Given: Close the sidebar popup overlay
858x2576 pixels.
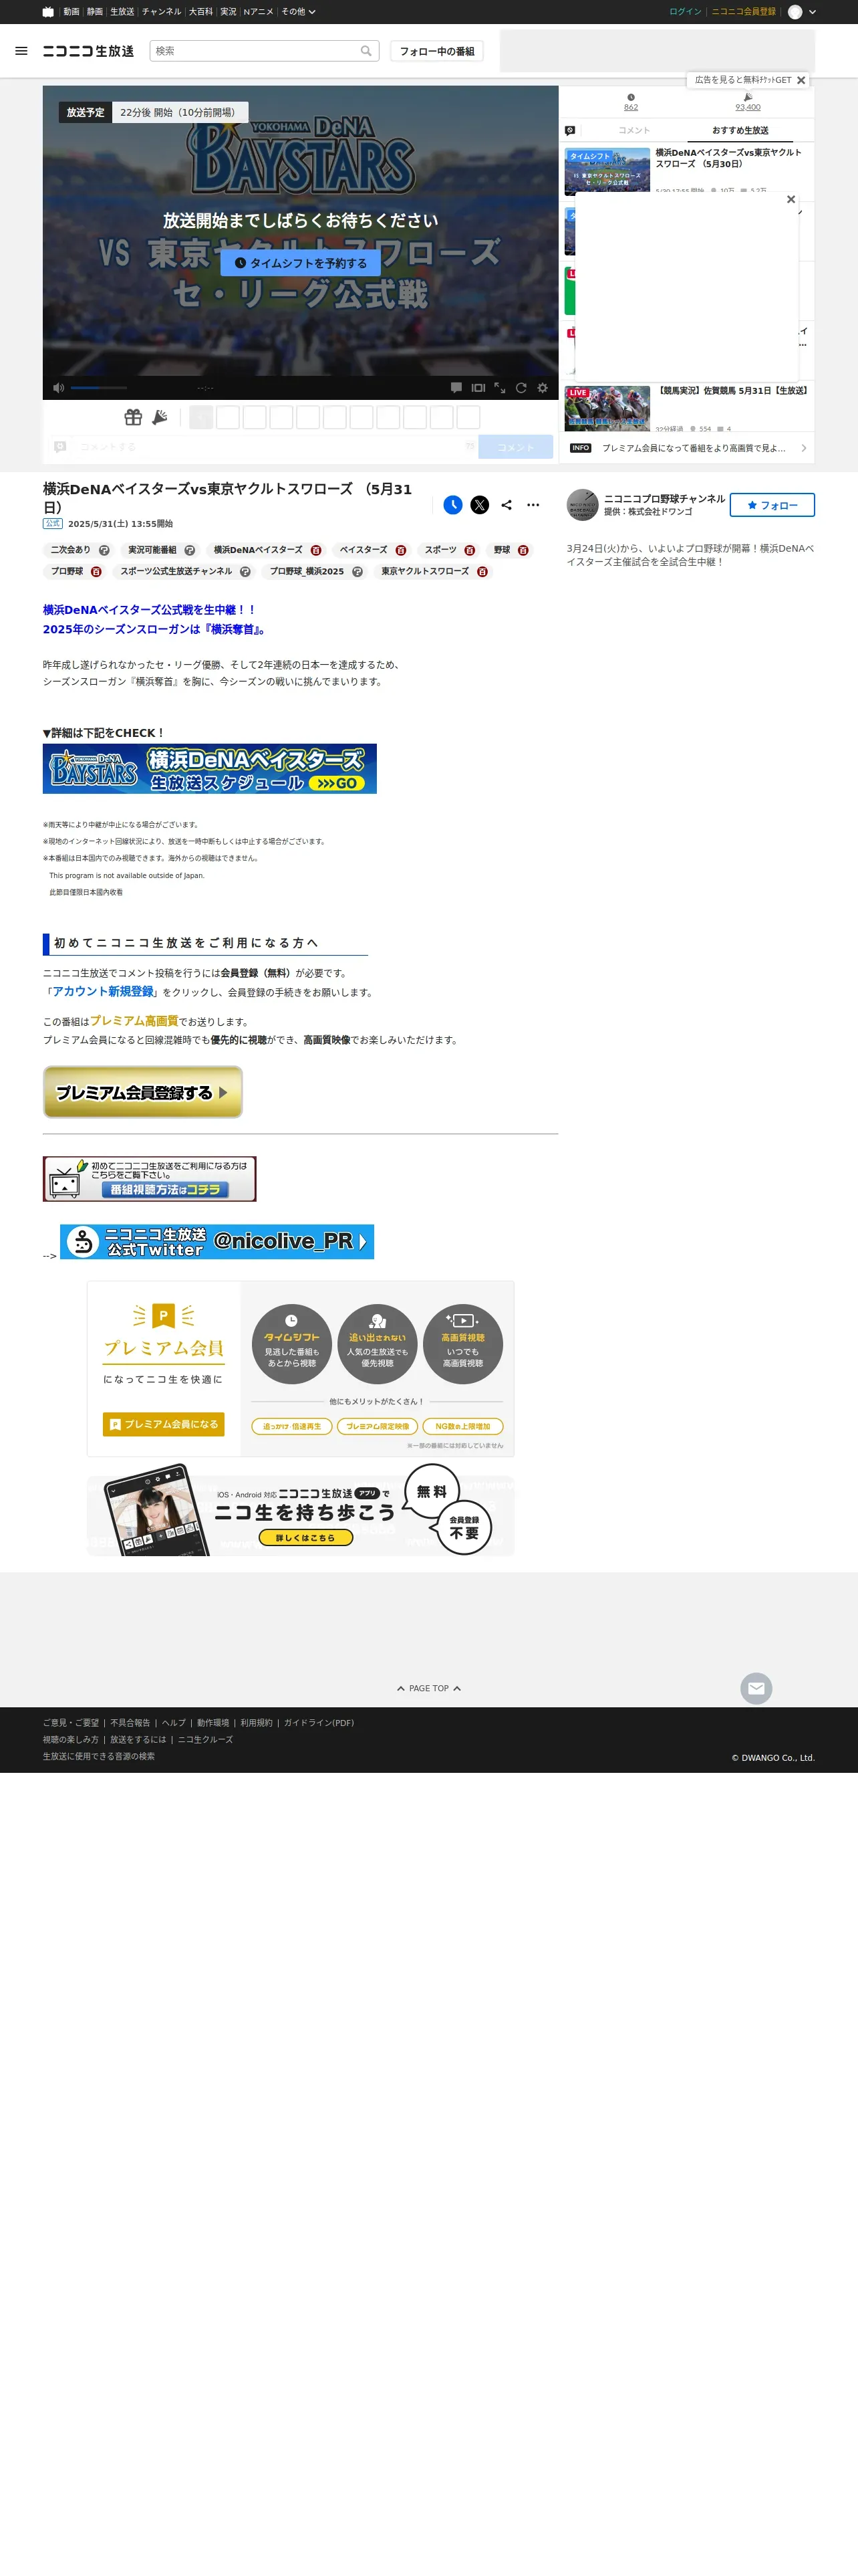Looking at the screenshot, I should coord(791,199).
